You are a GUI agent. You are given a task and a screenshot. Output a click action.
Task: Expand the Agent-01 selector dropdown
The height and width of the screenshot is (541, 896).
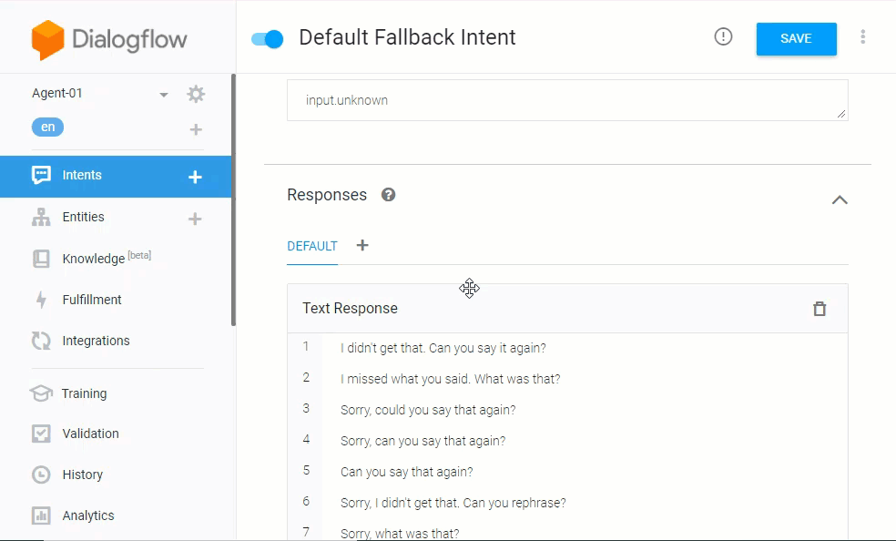163,94
